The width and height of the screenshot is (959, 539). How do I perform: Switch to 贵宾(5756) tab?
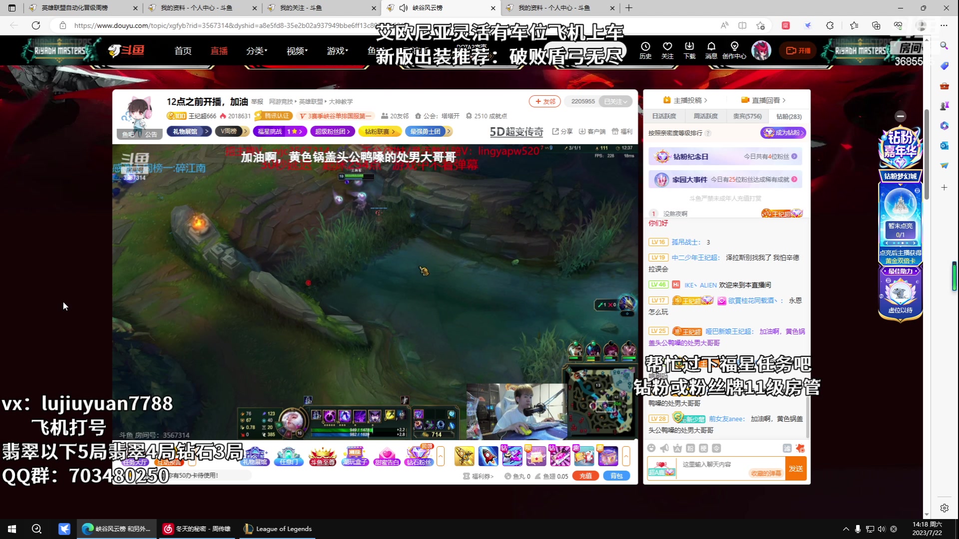[747, 116]
